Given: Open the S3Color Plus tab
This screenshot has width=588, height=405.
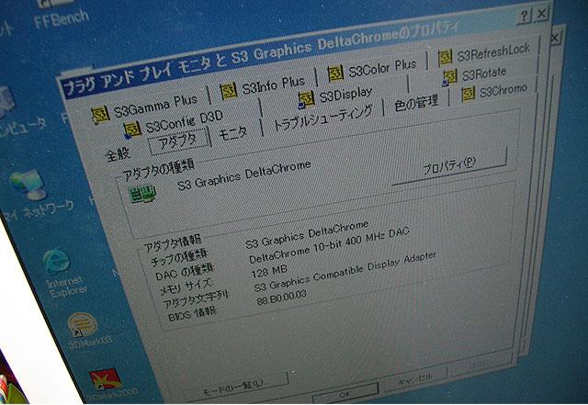Looking at the screenshot, I should (x=372, y=69).
